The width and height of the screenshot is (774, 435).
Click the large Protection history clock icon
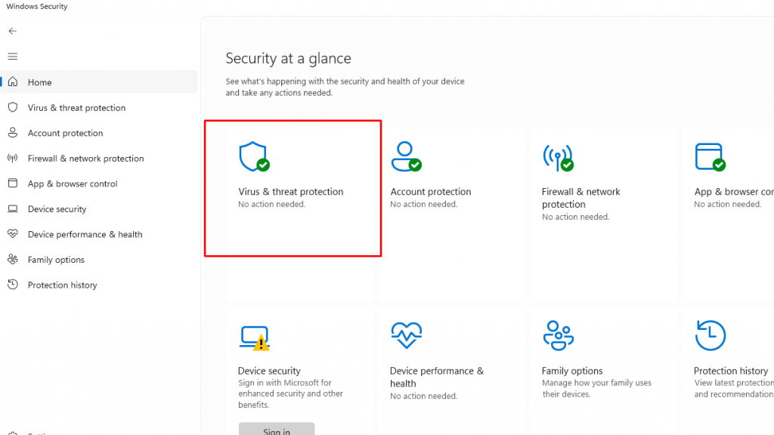711,335
